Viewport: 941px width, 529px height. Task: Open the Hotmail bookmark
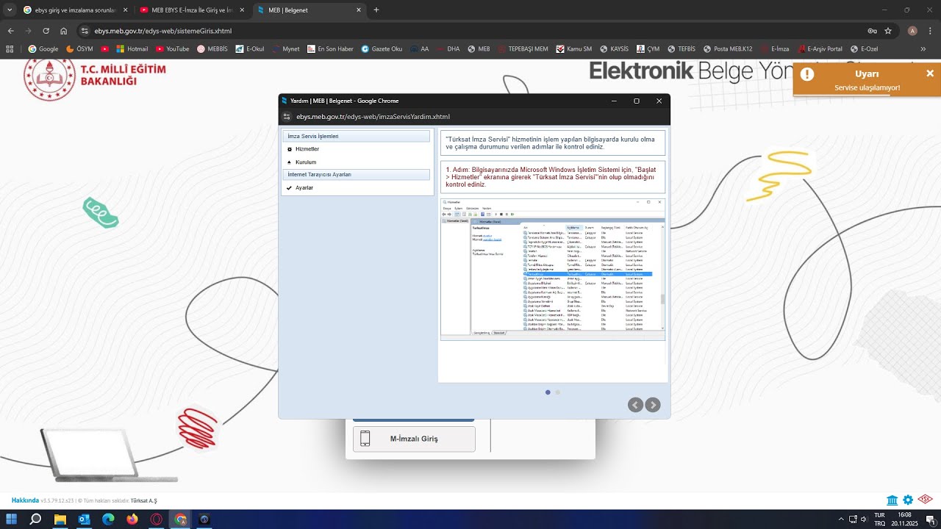click(132, 49)
